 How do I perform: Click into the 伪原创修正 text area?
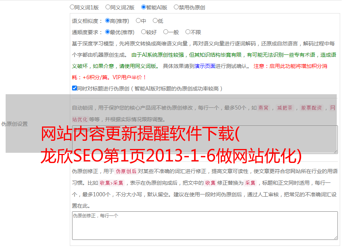[205, 226]
